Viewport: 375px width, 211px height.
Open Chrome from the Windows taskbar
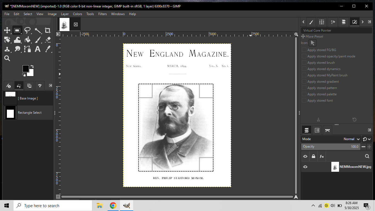coord(113,206)
